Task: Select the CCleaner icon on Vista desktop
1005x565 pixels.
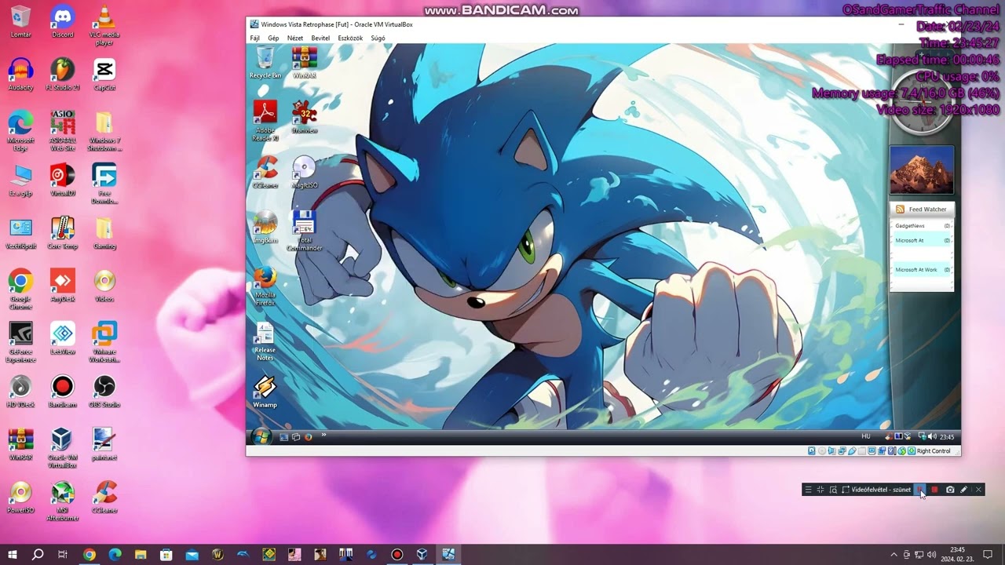Action: coord(265,172)
